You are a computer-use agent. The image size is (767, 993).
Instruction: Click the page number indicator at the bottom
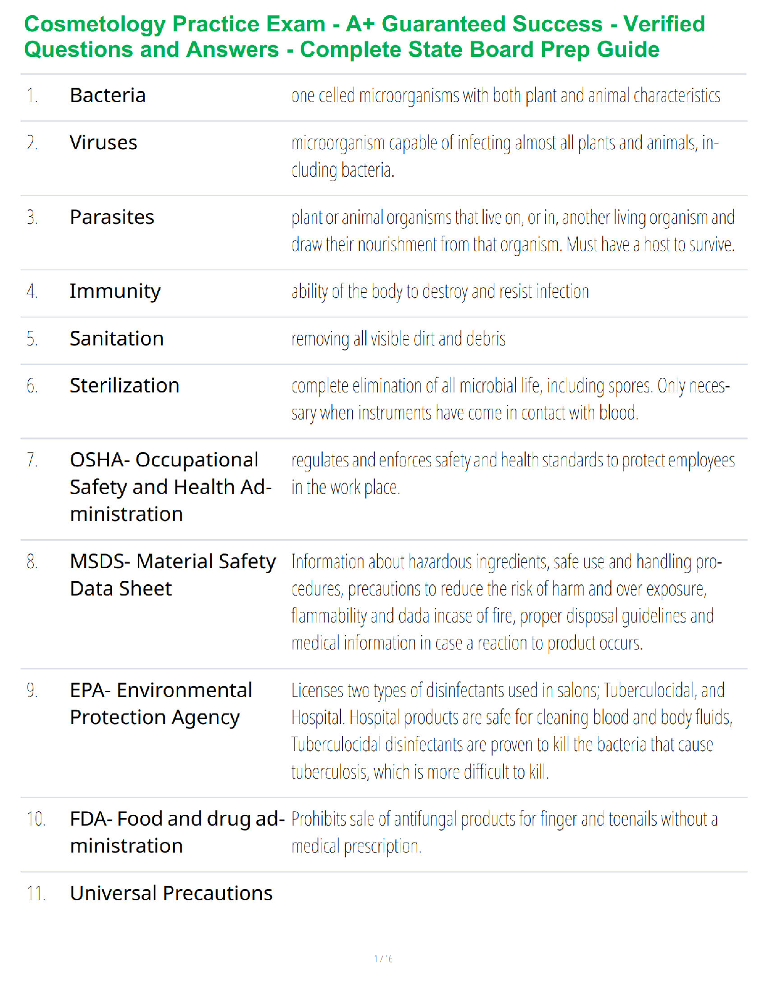[383, 959]
